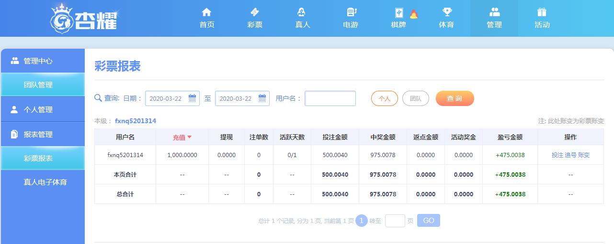The height and width of the screenshot is (244, 614).
Task: Focus the start date 2020-03-22 field
Action: [172, 98]
